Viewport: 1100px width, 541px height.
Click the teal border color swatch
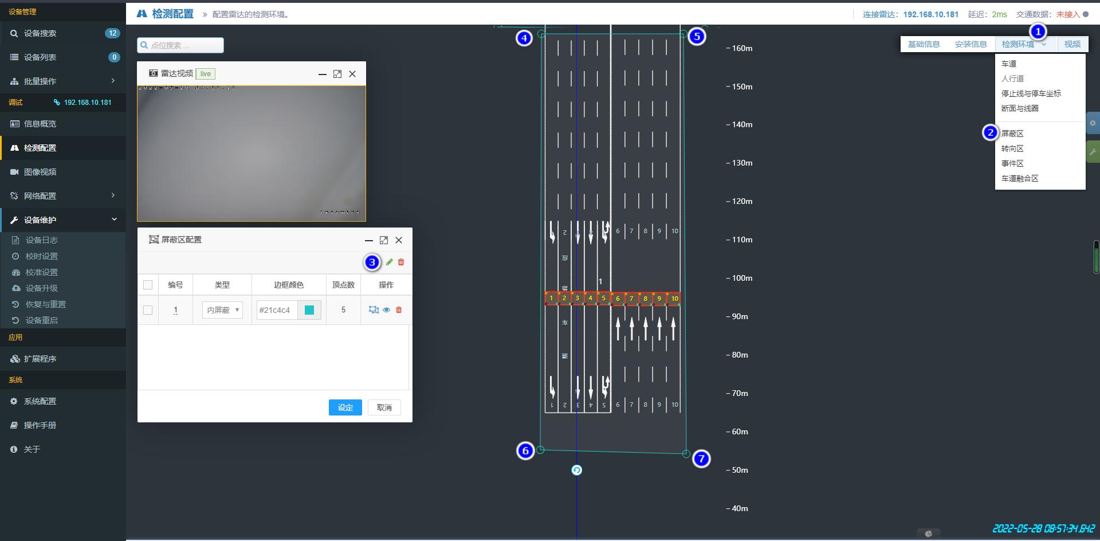(309, 310)
